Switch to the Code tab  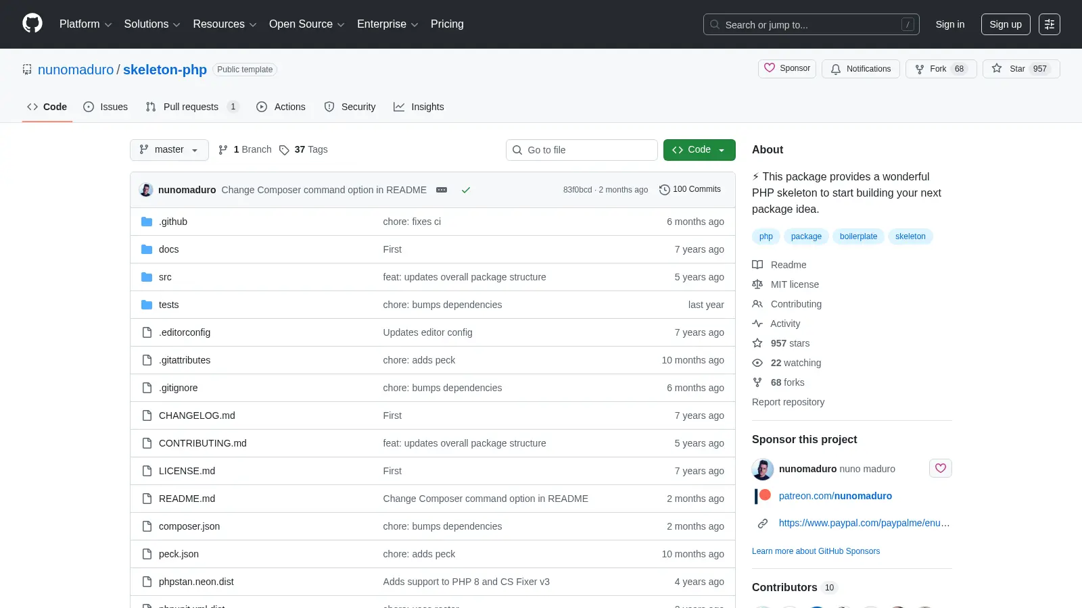point(47,107)
